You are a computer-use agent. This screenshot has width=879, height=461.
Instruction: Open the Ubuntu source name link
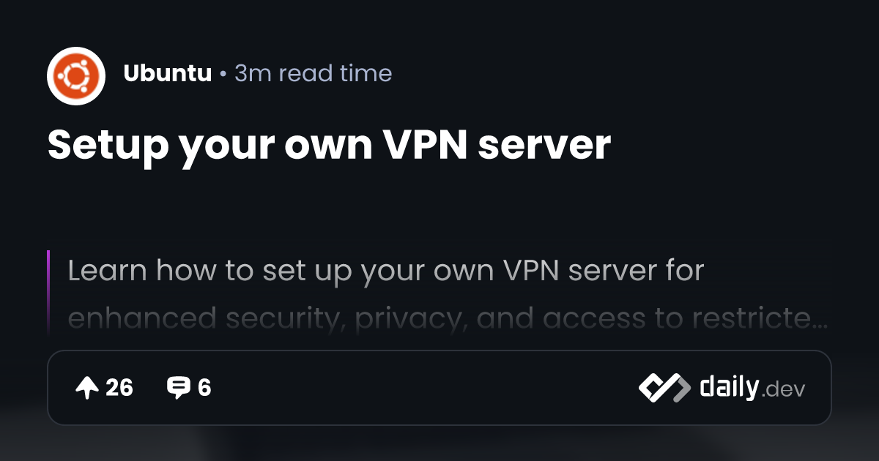tap(167, 73)
